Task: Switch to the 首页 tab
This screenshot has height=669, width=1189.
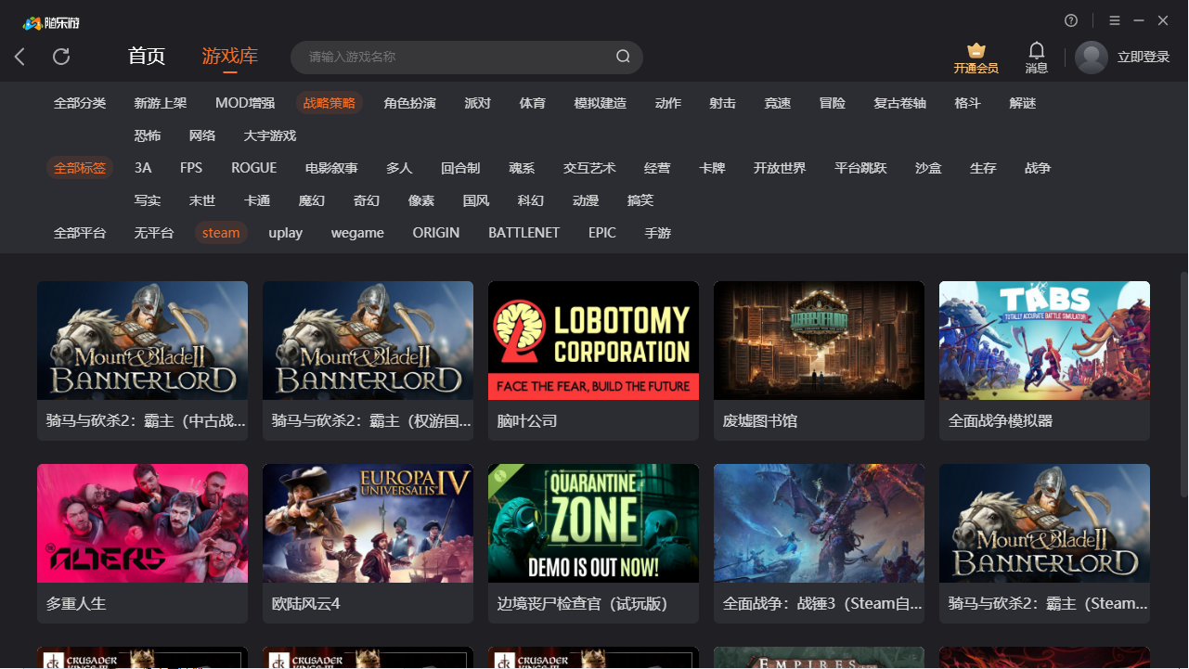Action: 147,57
